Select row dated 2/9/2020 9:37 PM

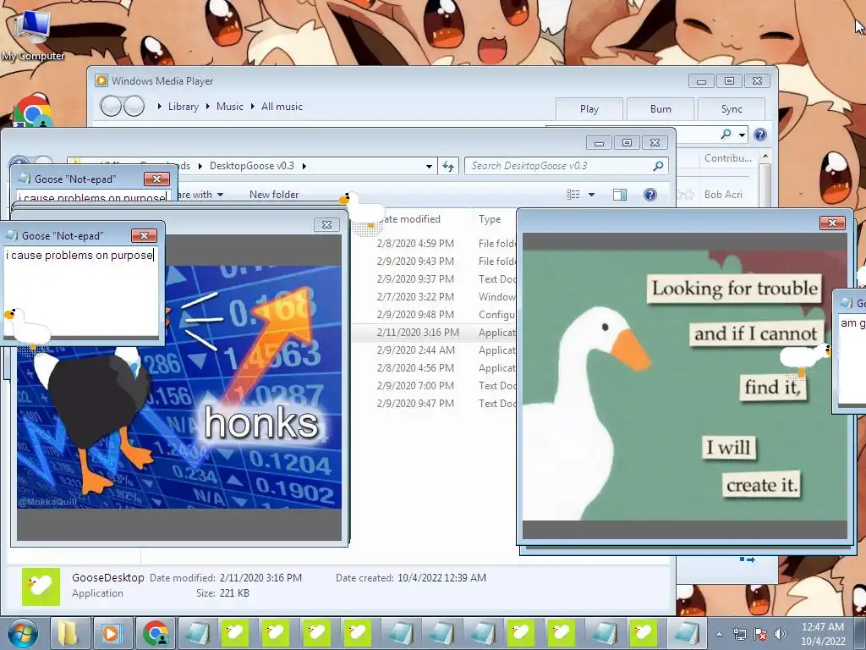click(434, 279)
